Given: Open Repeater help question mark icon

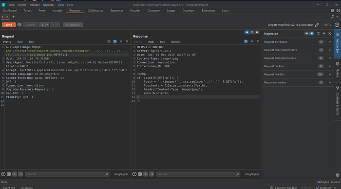Looking at the screenshot, I should tap(337, 25).
